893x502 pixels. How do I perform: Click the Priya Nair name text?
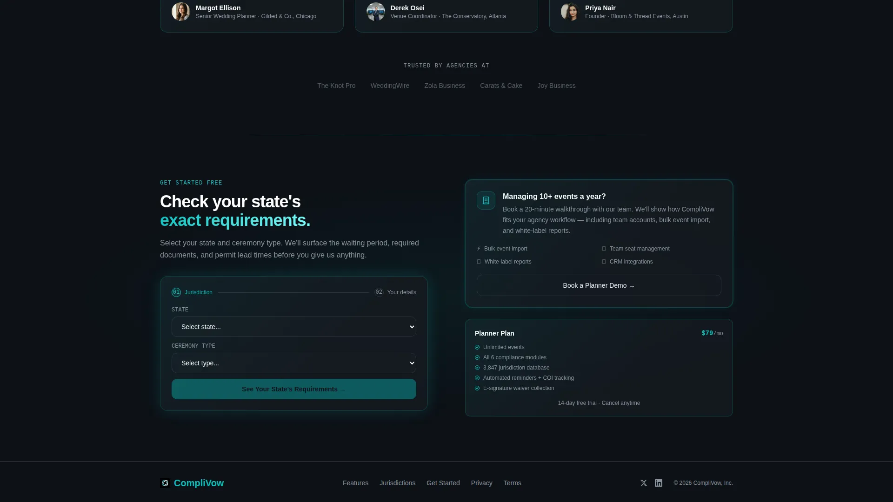coord(600,8)
